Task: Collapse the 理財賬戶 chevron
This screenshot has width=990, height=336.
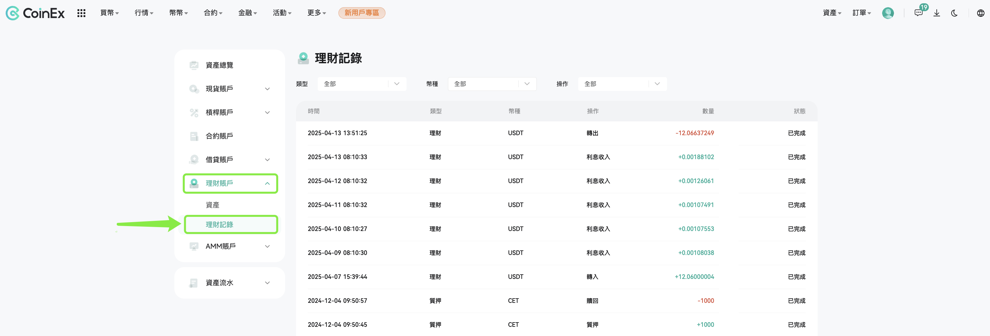Action: pos(267,183)
